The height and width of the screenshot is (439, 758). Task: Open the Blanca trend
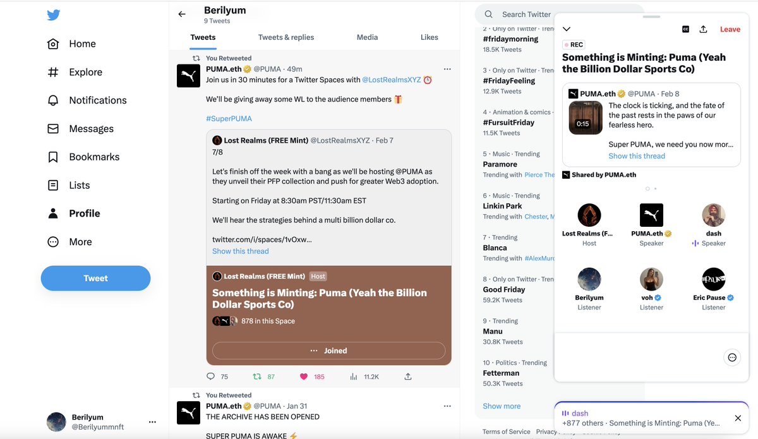[x=495, y=248]
